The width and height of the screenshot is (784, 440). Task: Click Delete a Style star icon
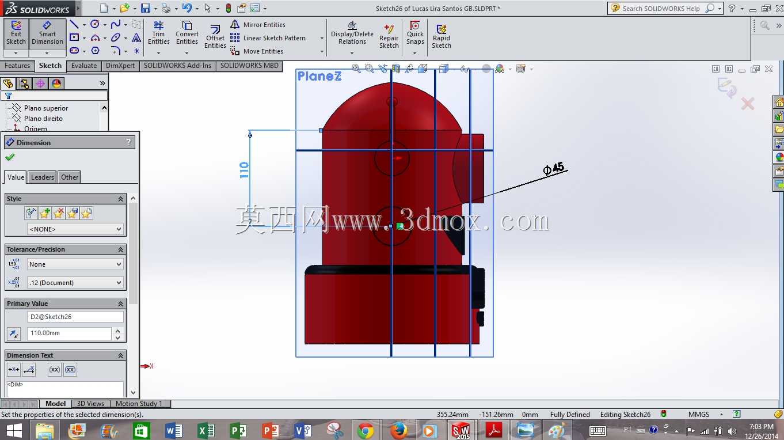pyautogui.click(x=58, y=214)
